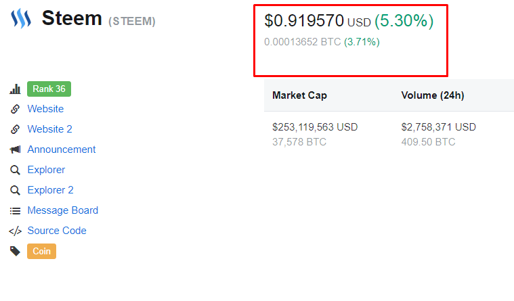The width and height of the screenshot is (514, 301).
Task: Click the megaphone icon beside Announcement
Action: click(15, 149)
